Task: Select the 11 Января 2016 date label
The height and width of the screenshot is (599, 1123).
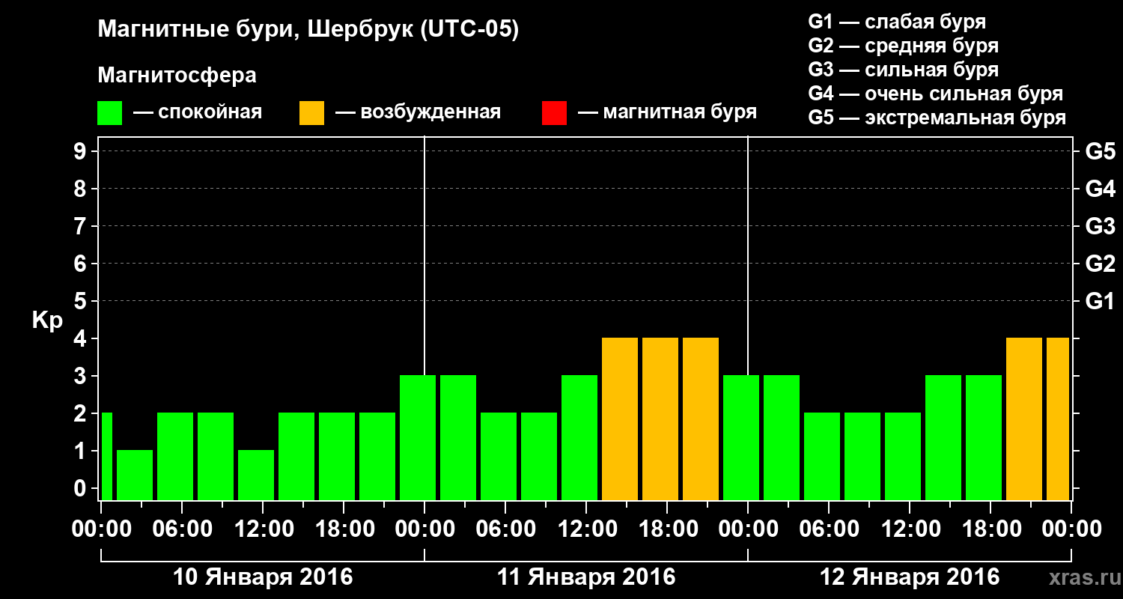Action: [586, 577]
